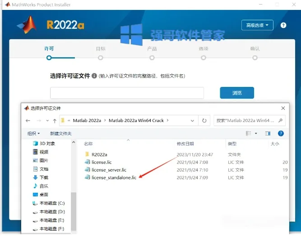Select 图片 in navigation pane
Viewport: 301px width, 236px height.
pos(41,160)
